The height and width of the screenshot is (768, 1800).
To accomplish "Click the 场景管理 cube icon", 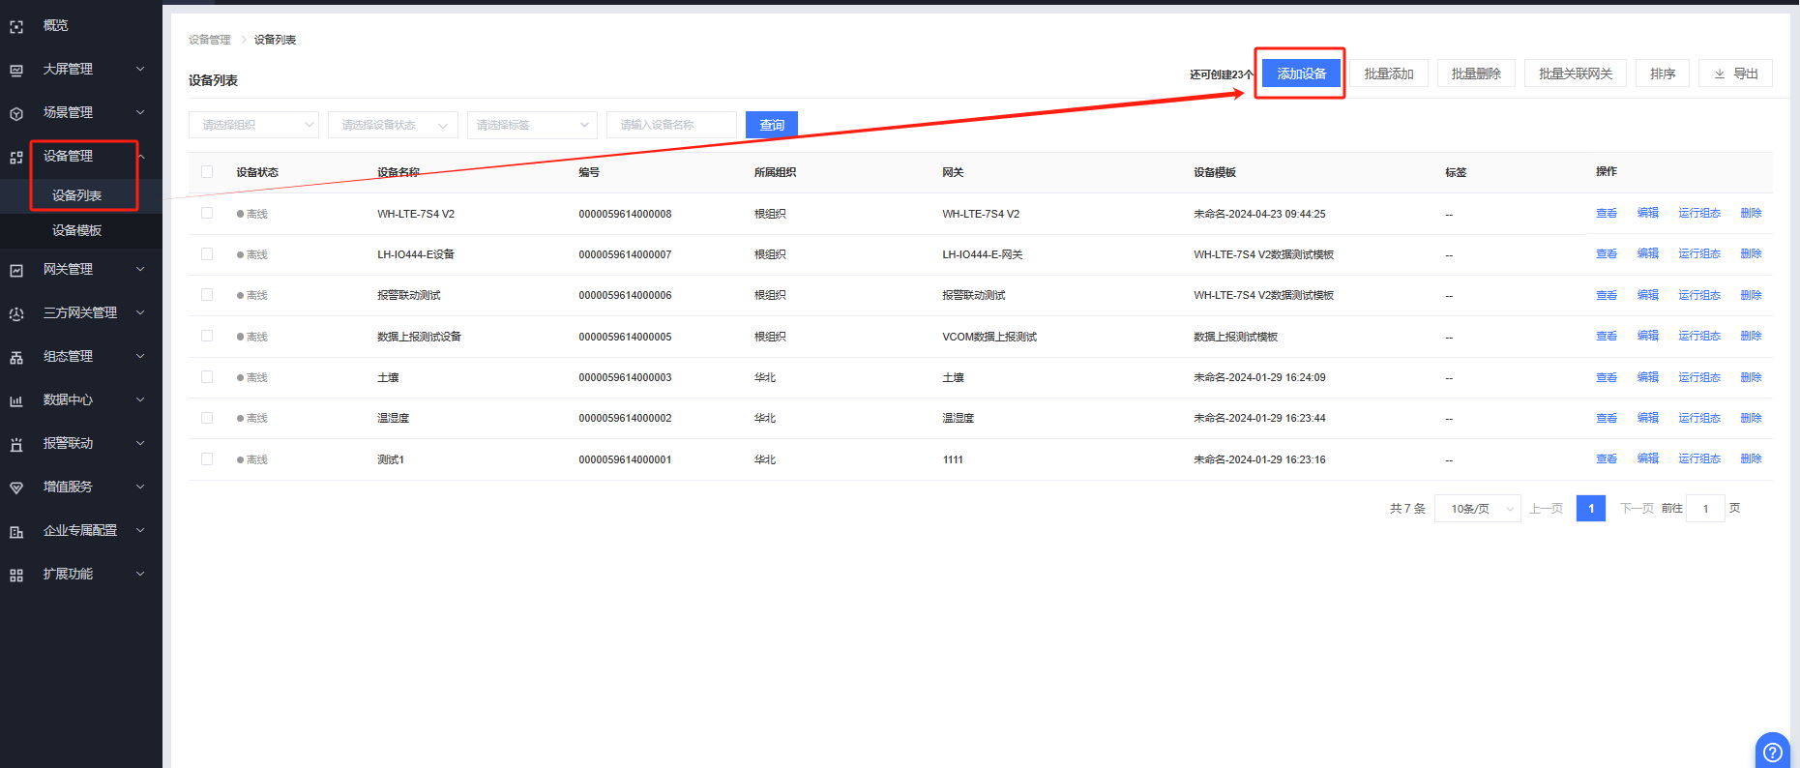I will pyautogui.click(x=16, y=113).
